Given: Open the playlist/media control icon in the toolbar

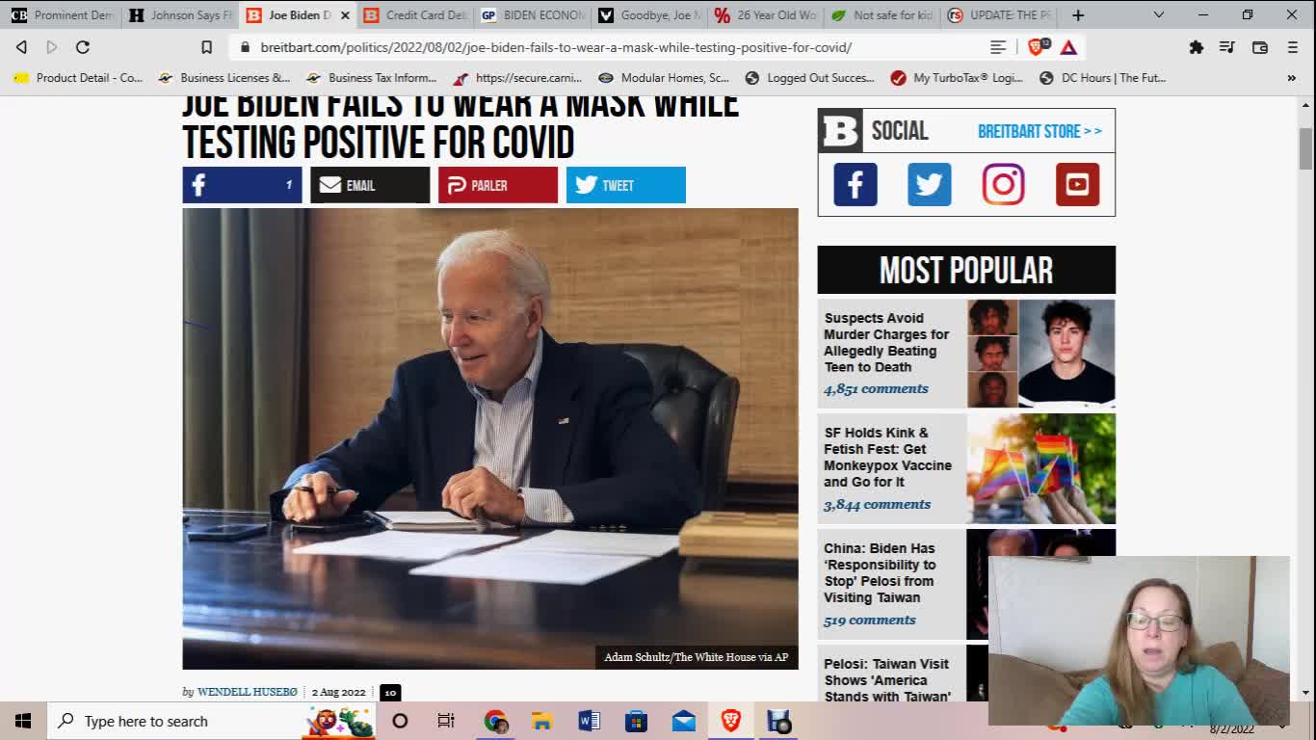Looking at the screenshot, I should (x=1226, y=47).
